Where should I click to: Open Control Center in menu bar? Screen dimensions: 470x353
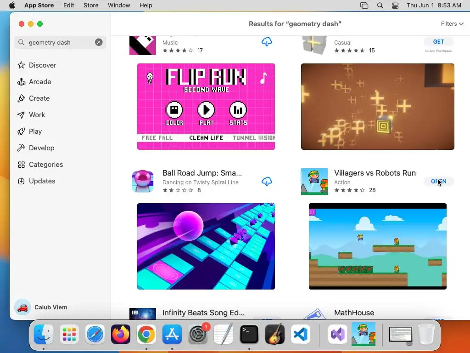click(395, 6)
